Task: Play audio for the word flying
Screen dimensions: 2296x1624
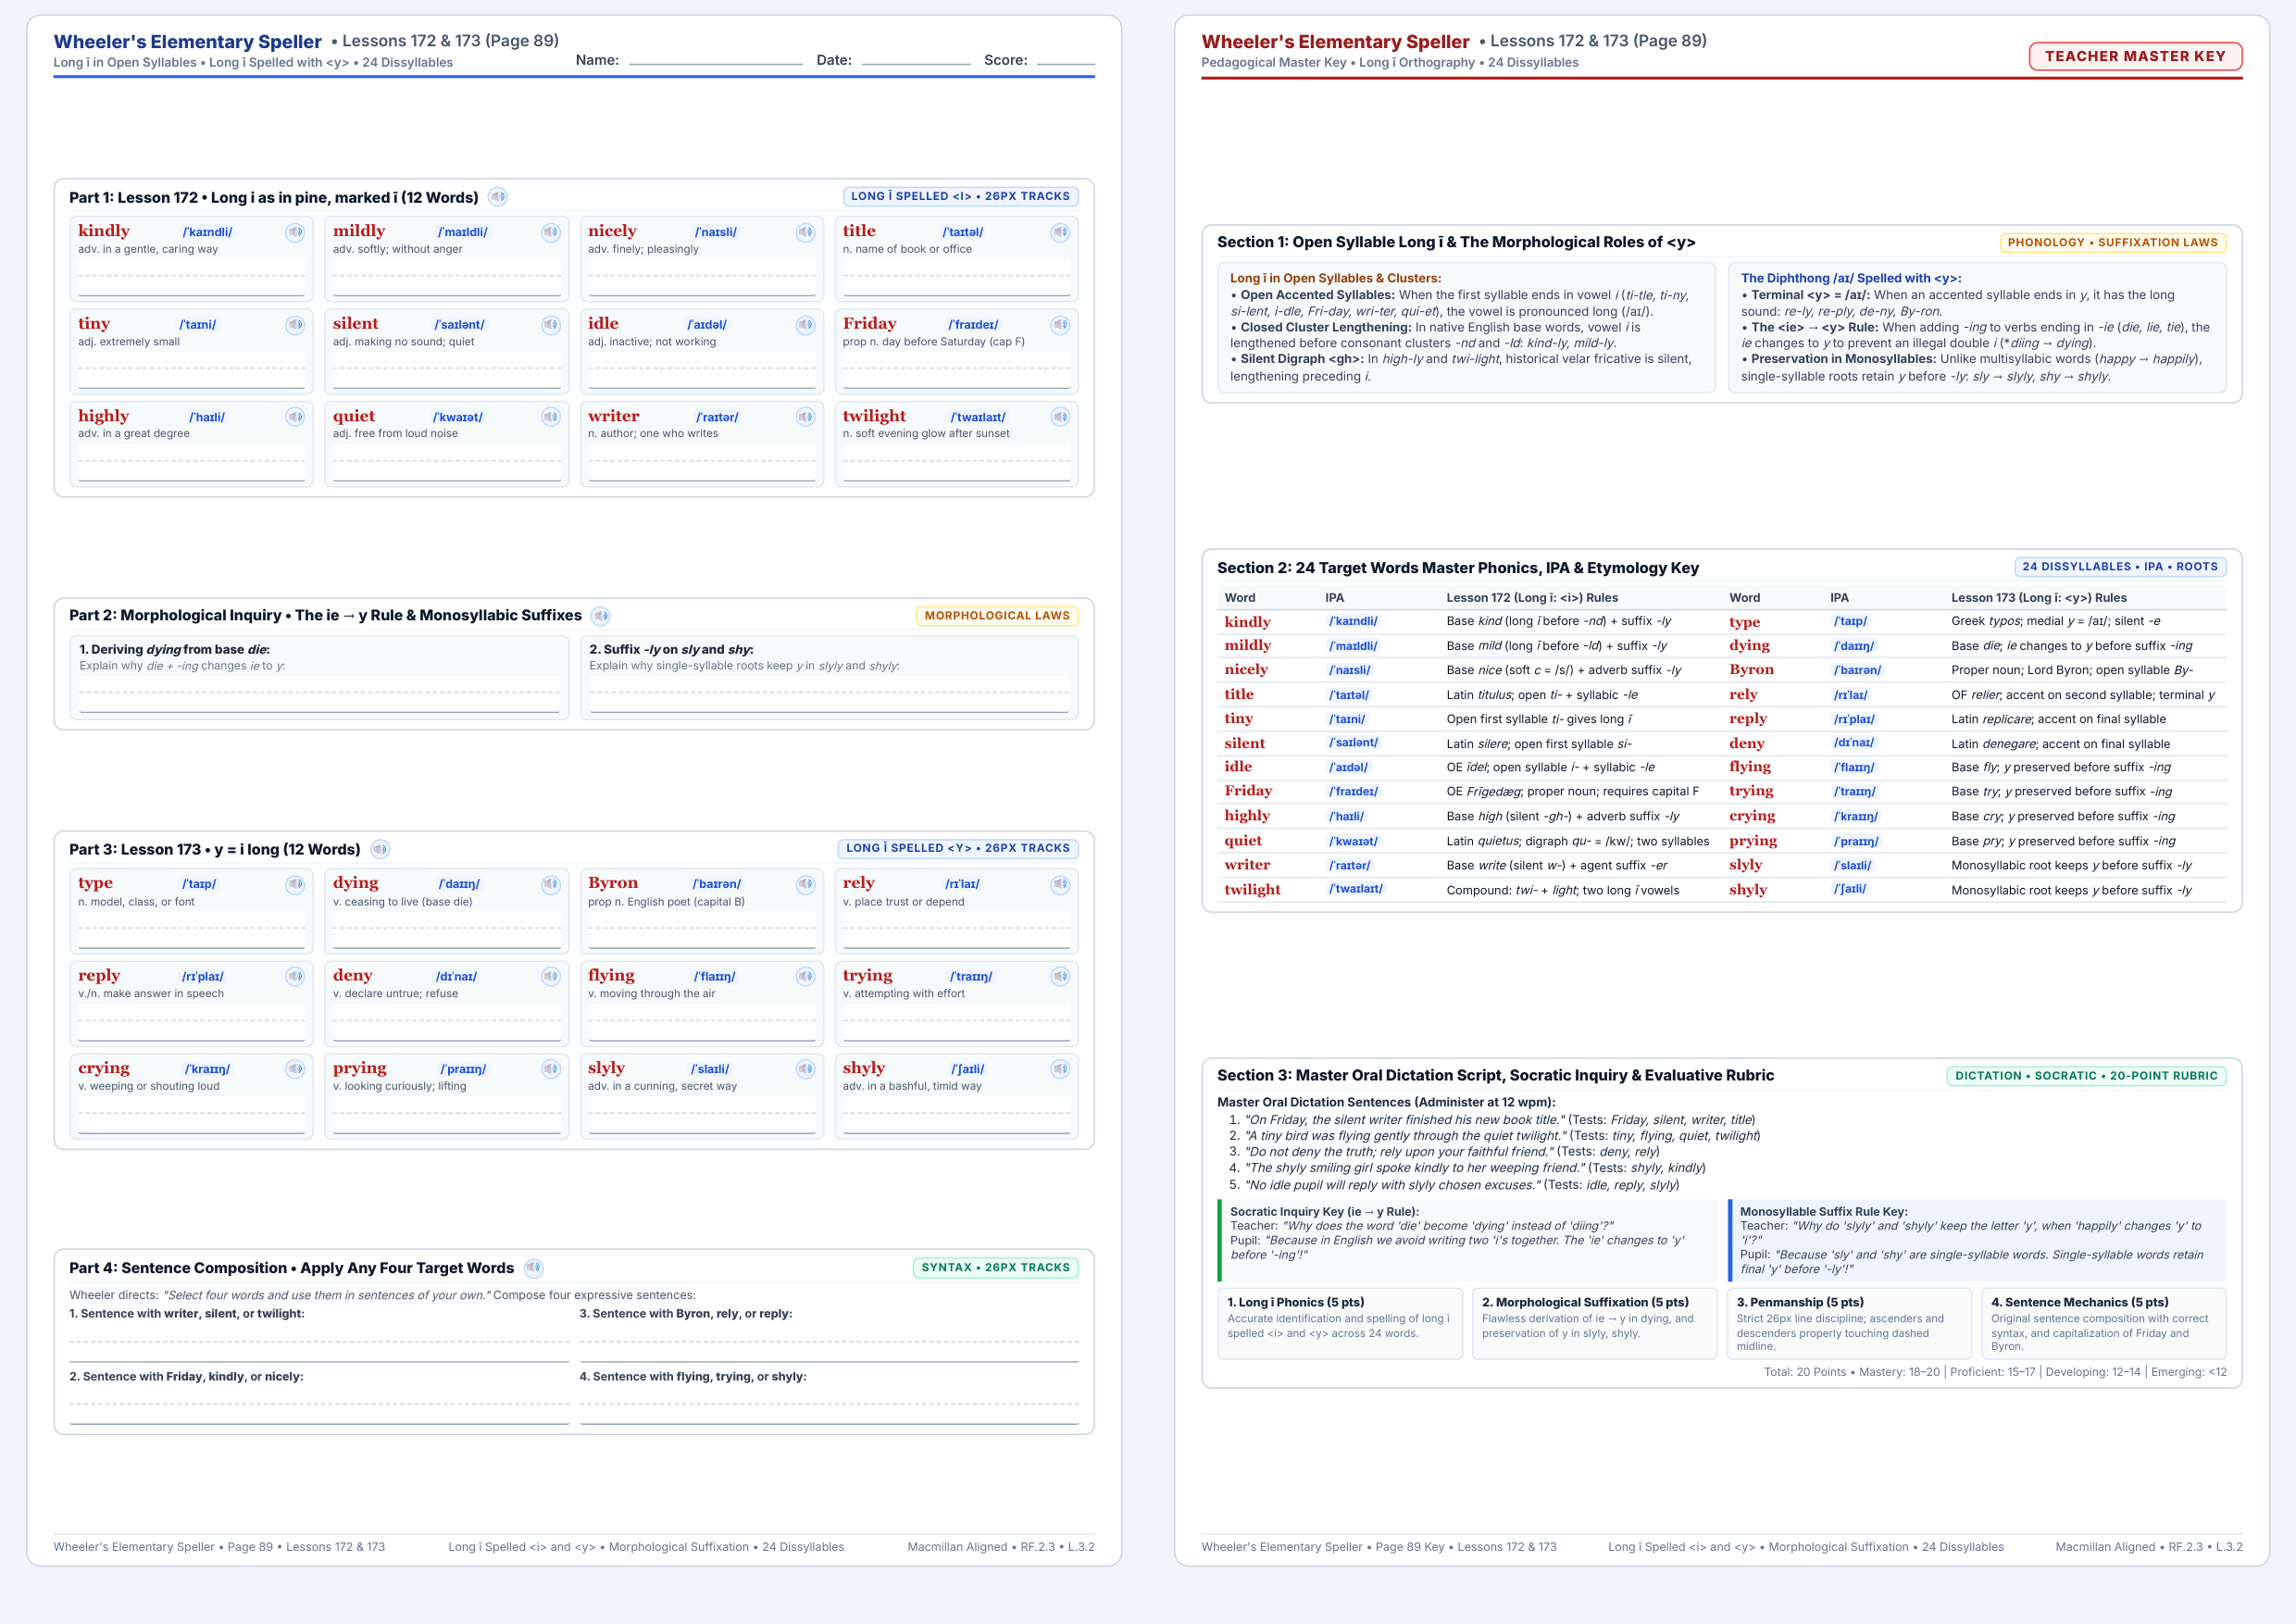Action: point(806,976)
